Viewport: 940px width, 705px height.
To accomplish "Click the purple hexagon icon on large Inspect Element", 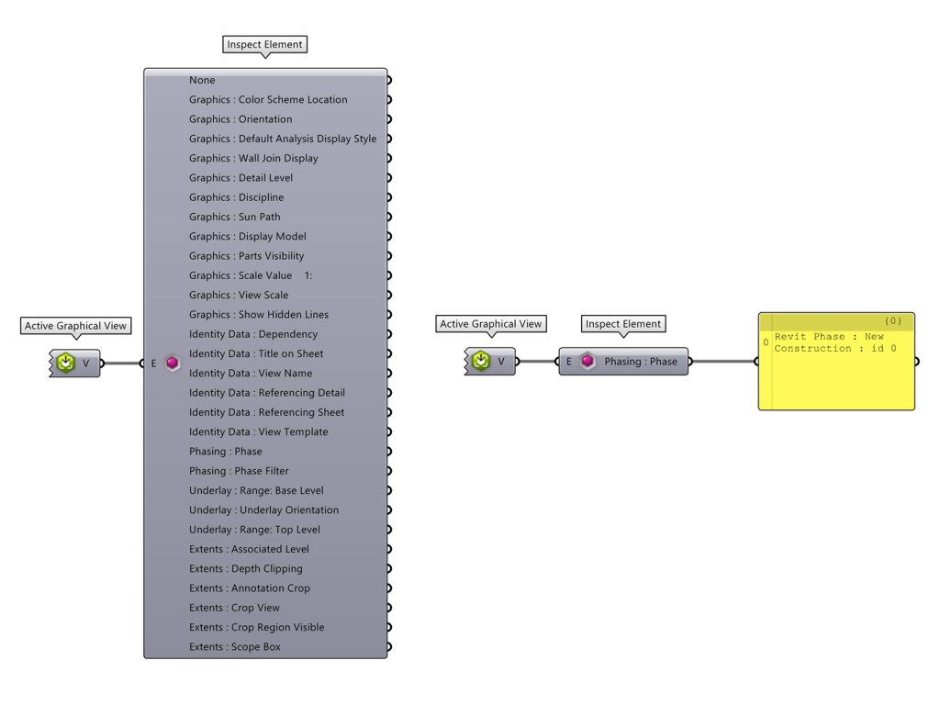I will [x=173, y=364].
